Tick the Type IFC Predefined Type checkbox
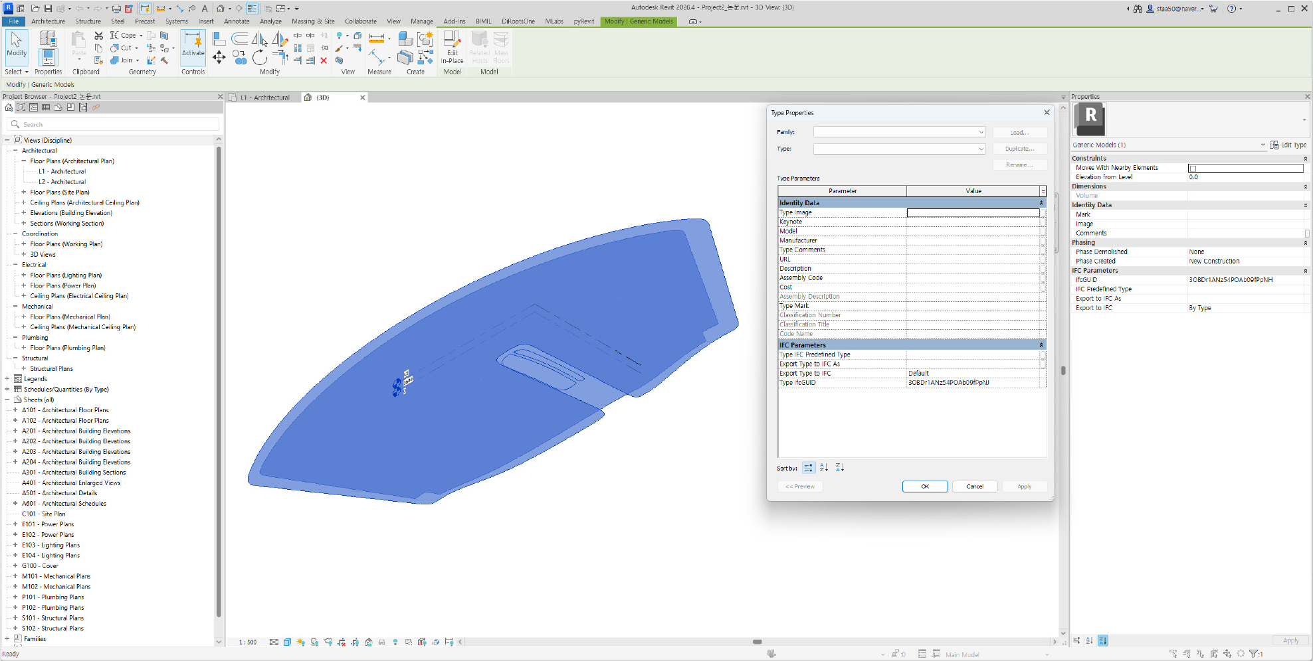1313x661 pixels. click(1043, 354)
